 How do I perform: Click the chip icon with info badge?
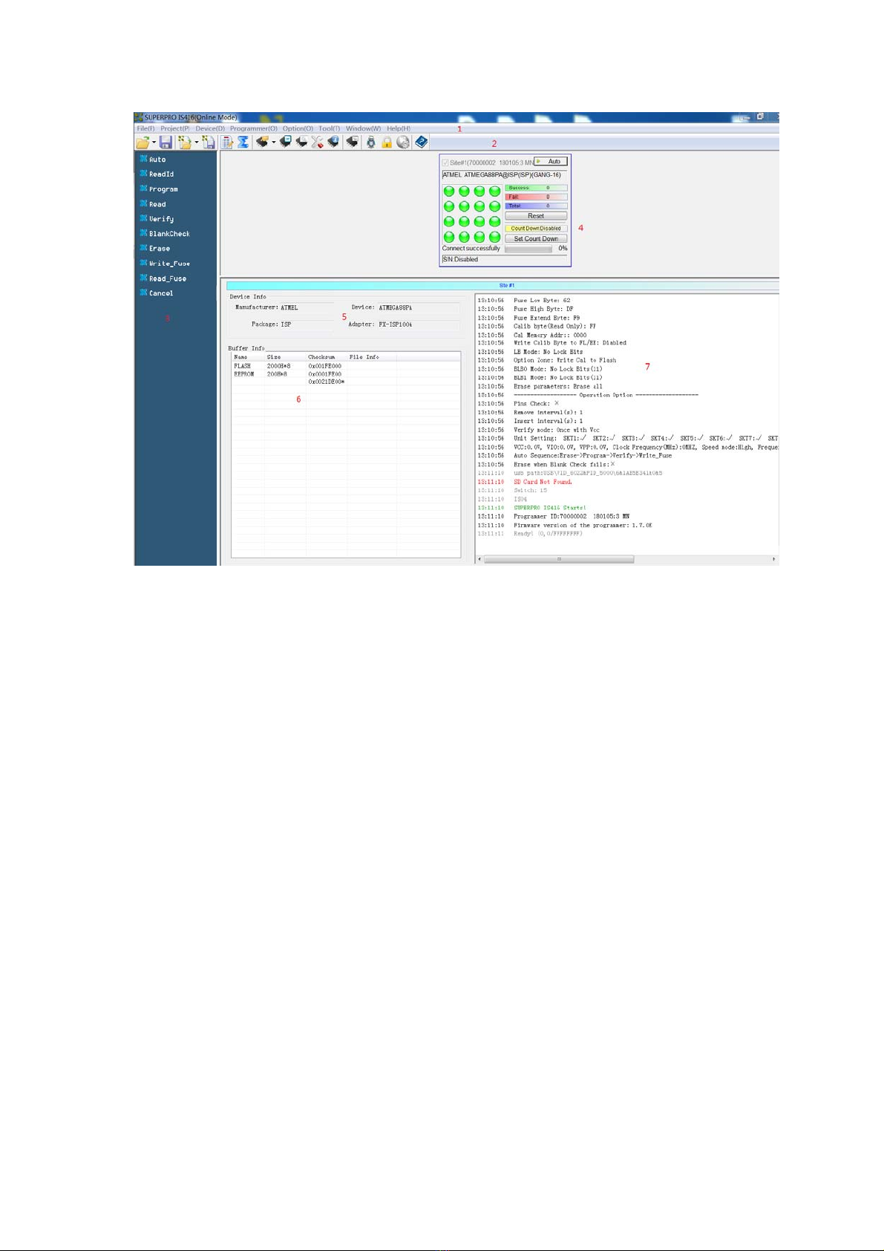point(333,142)
